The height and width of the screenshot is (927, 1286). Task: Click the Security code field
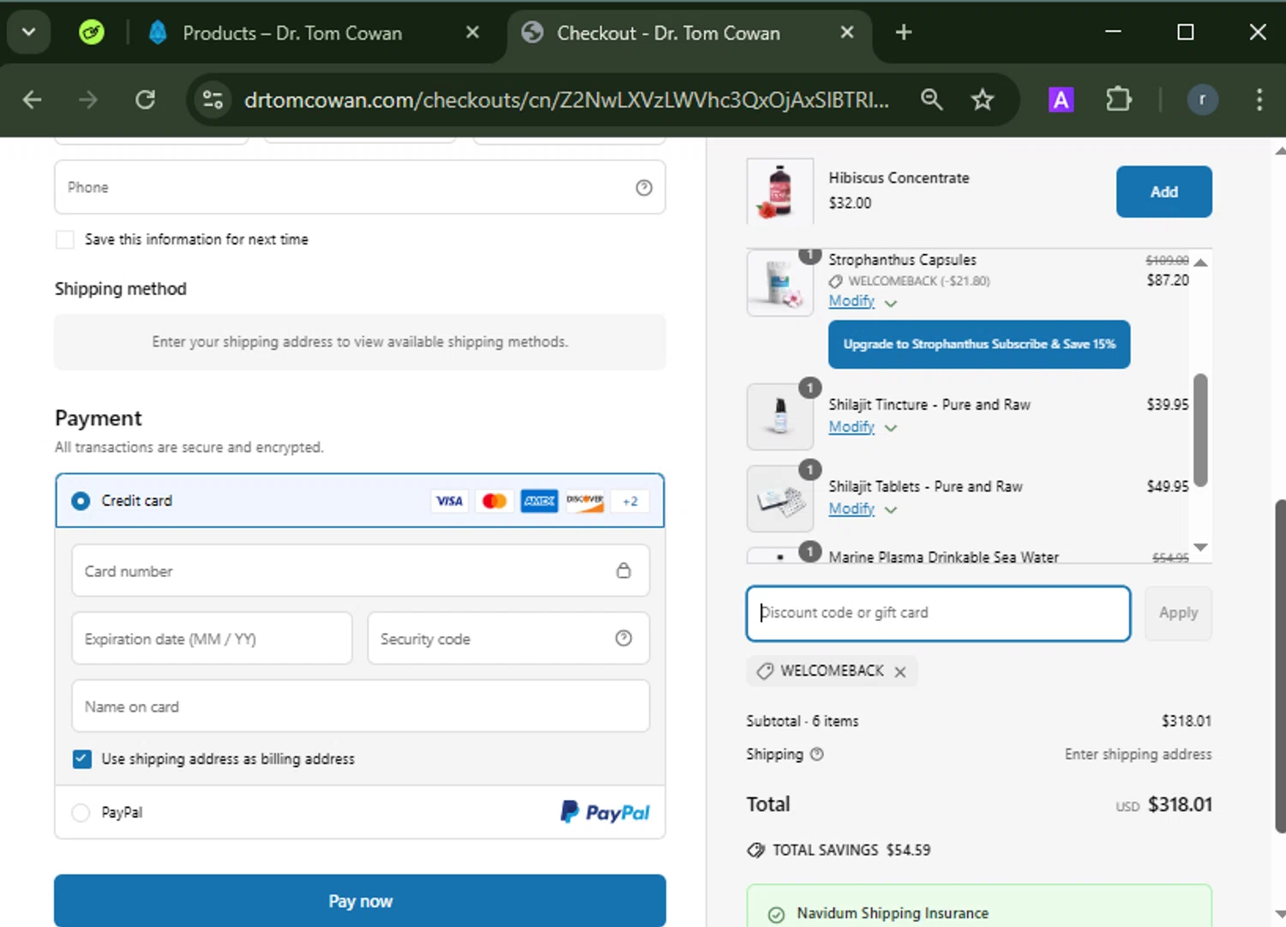coord(508,639)
